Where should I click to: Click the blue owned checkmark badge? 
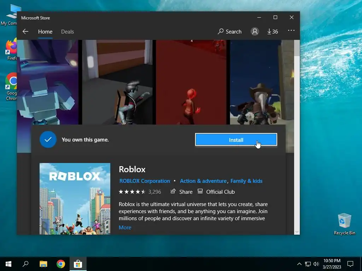click(48, 140)
